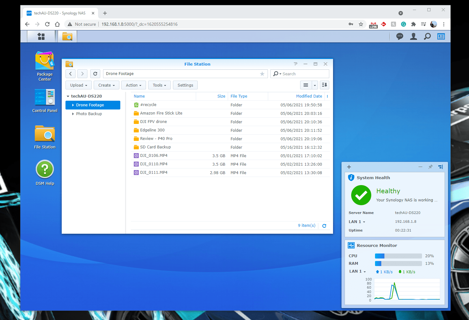
Task: Open a new browser tab
Action: pyautogui.click(x=105, y=13)
